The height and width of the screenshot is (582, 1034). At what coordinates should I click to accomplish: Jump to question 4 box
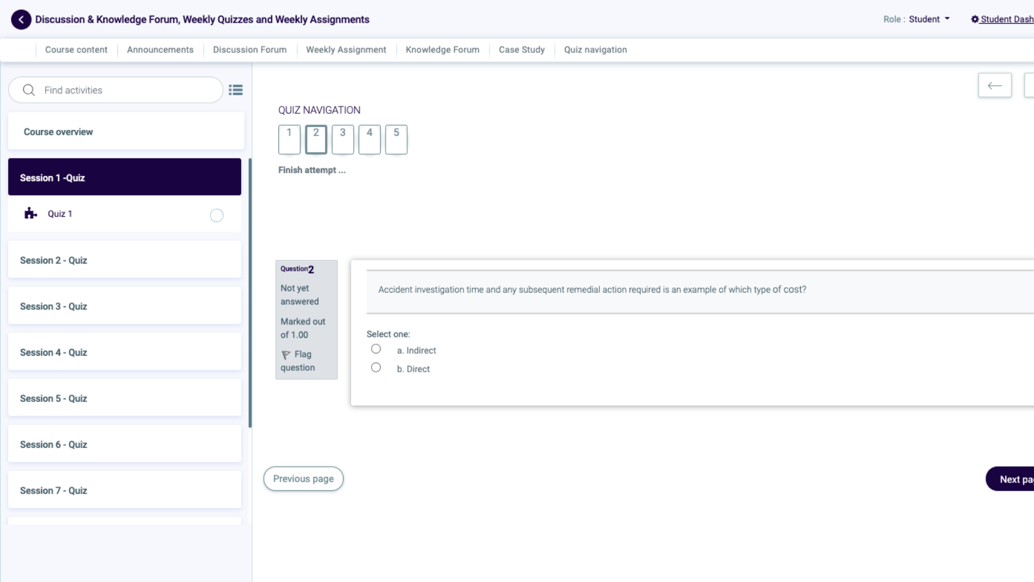pos(369,140)
